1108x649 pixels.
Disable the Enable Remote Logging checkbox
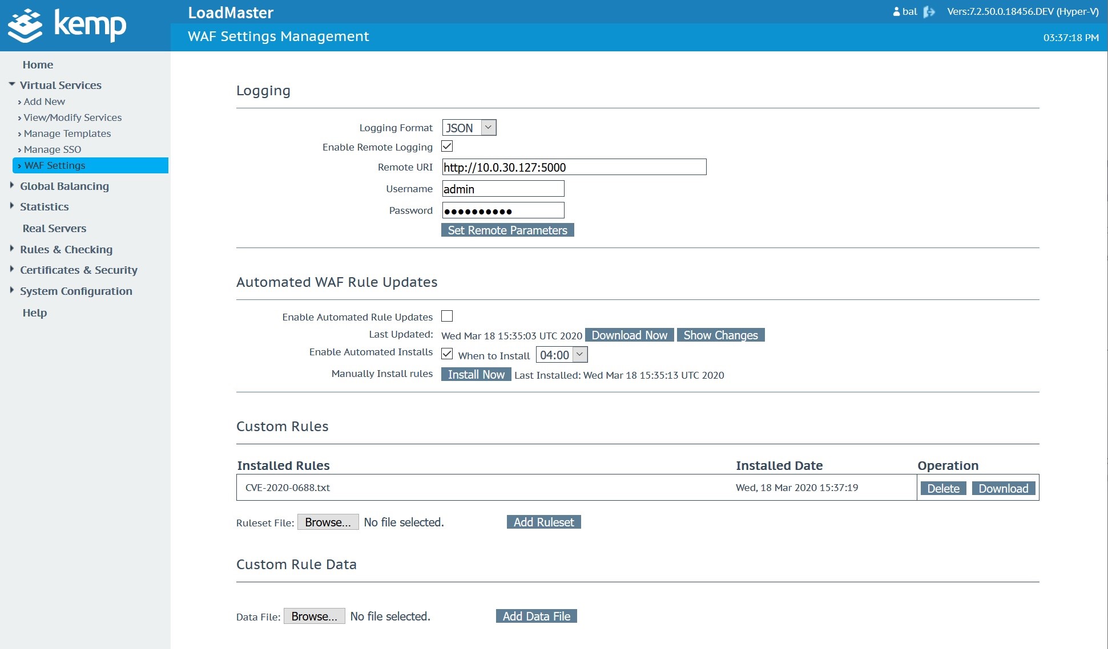click(x=447, y=147)
